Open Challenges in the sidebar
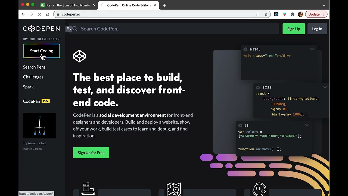 pos(33,77)
